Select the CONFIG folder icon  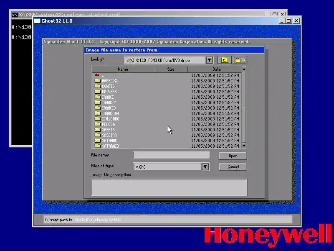tap(97, 86)
